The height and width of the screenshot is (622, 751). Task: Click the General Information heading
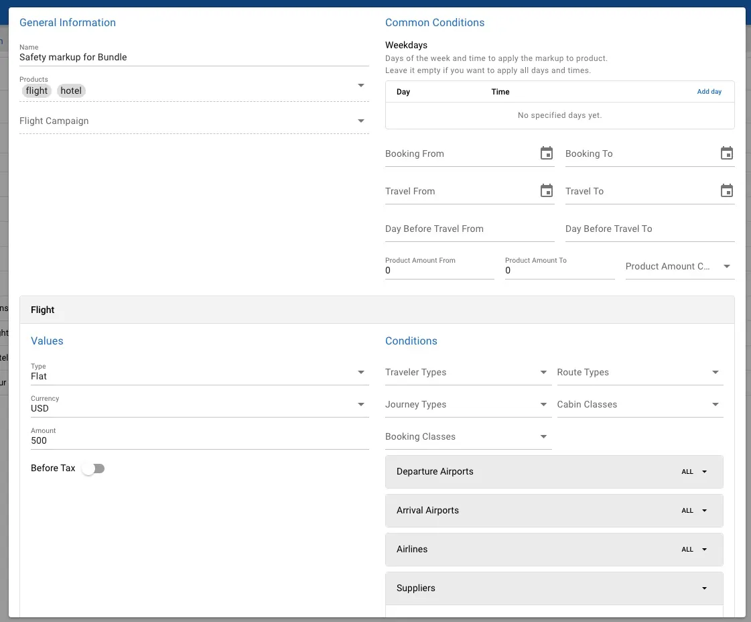coord(68,23)
